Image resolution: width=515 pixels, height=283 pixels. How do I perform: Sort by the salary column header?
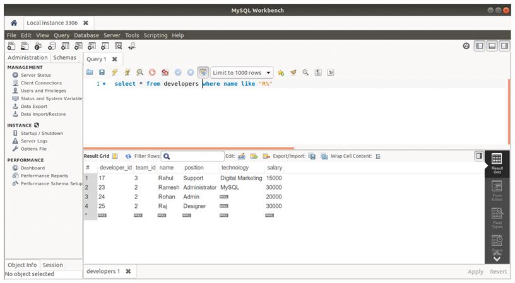(x=275, y=168)
